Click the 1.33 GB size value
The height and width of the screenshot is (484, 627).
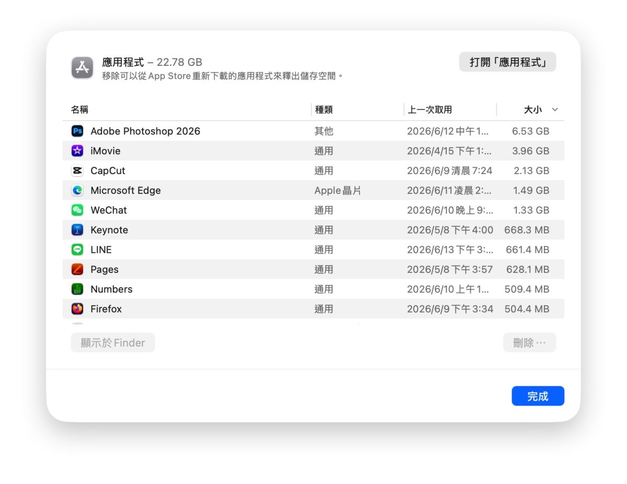coord(531,210)
